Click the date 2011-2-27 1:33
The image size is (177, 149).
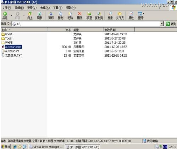pyautogui.click(x=114, y=51)
